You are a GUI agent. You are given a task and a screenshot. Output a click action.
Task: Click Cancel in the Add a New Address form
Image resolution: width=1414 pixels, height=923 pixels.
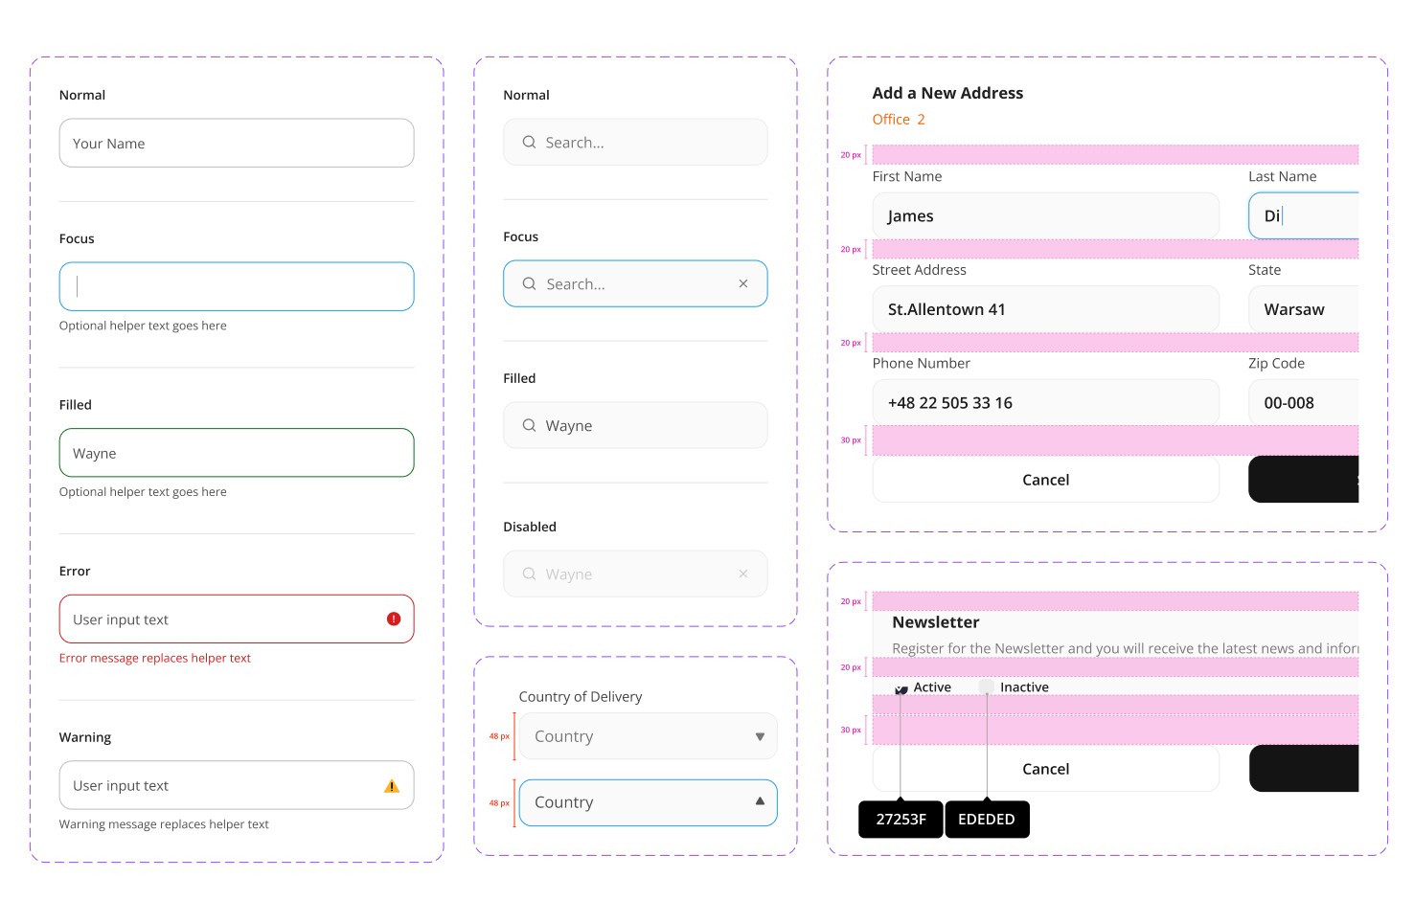point(1045,480)
